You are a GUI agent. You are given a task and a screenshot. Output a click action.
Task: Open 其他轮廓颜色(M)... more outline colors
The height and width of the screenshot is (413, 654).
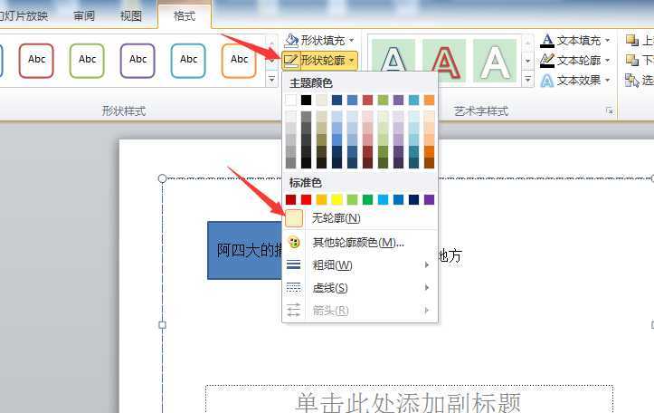tap(360, 242)
